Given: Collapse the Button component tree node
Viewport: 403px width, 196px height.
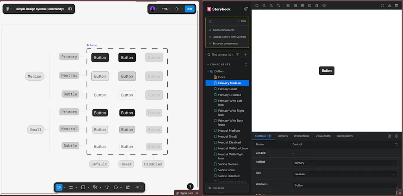Looking at the screenshot, I should pos(217,71).
